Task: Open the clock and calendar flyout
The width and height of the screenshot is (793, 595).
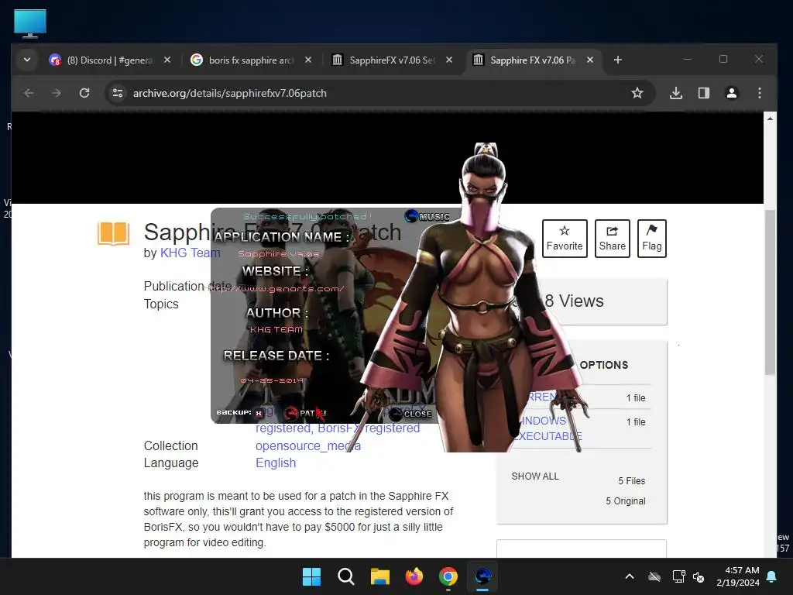Action: click(738, 576)
